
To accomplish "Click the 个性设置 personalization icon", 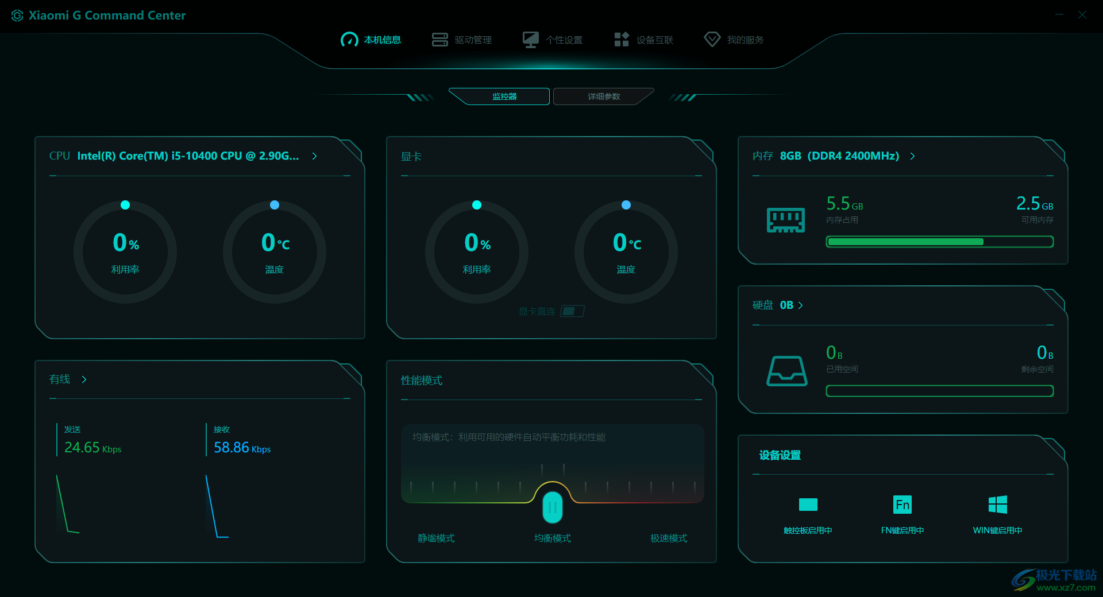I will pyautogui.click(x=530, y=39).
